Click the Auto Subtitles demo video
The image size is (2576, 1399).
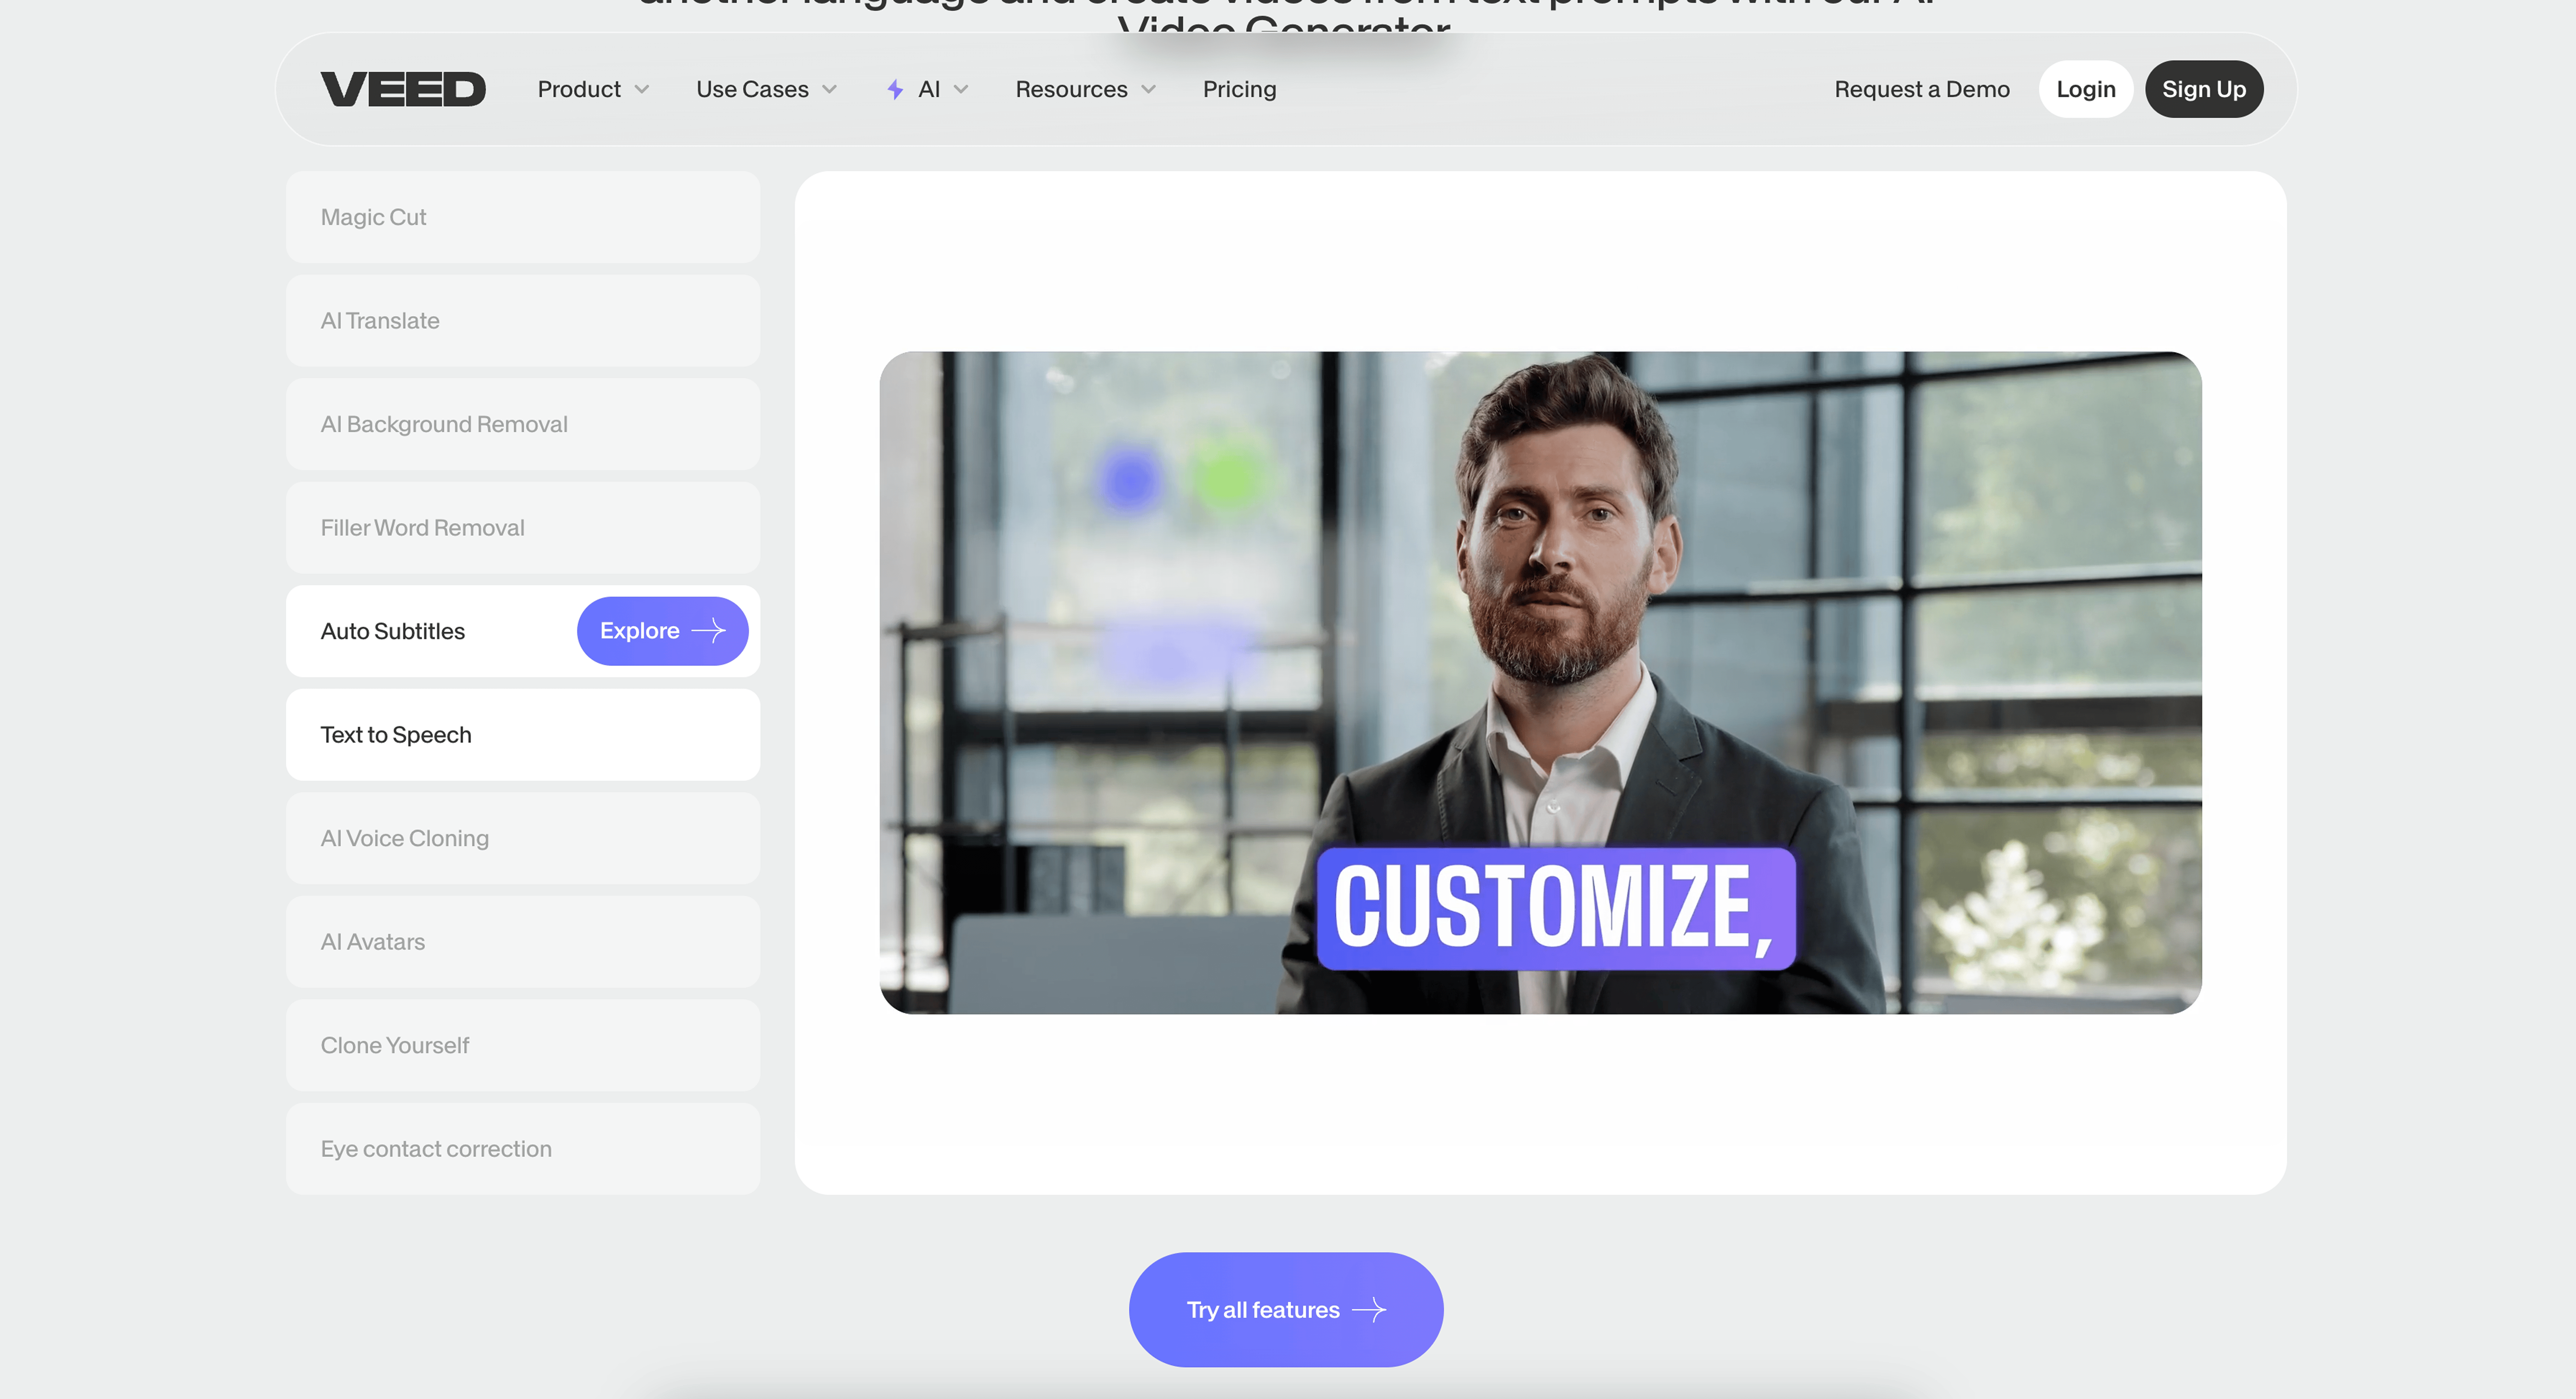(x=1540, y=682)
